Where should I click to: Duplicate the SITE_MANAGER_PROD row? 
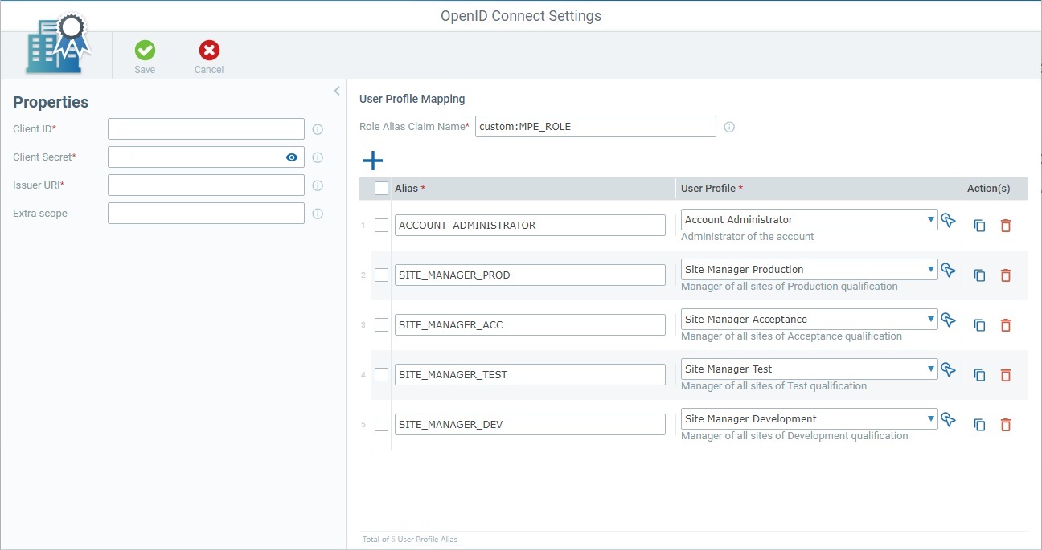(979, 275)
